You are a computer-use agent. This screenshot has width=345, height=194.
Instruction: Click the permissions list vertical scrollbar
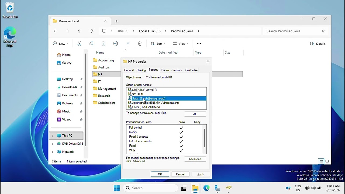pos(205,138)
